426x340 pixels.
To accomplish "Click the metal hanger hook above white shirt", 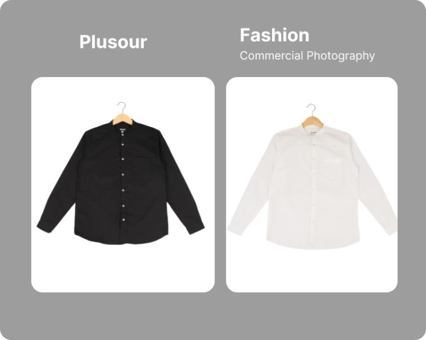I will coord(311,109).
